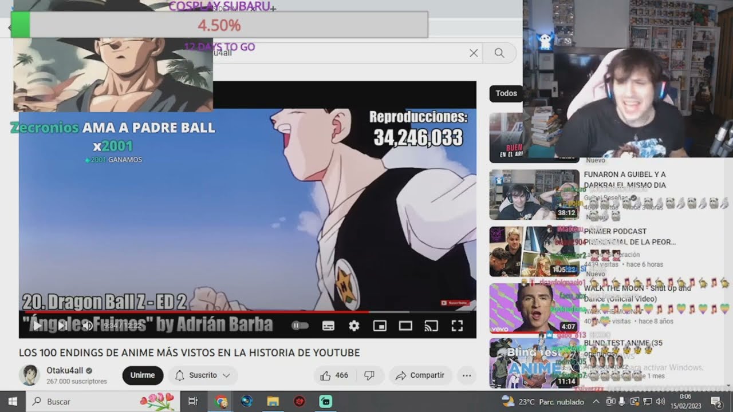This screenshot has width=733, height=412.
Task: Dislike the video
Action: (369, 375)
